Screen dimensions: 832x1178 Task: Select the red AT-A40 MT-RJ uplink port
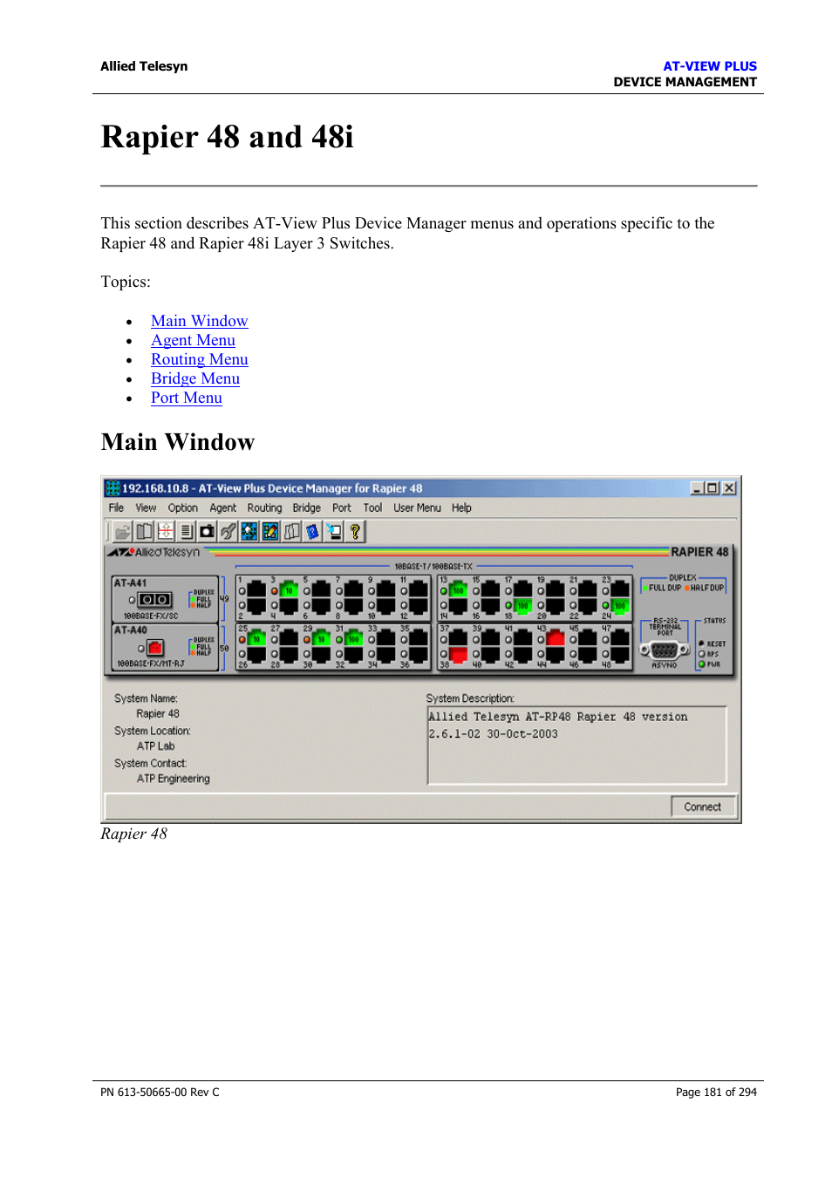[155, 648]
